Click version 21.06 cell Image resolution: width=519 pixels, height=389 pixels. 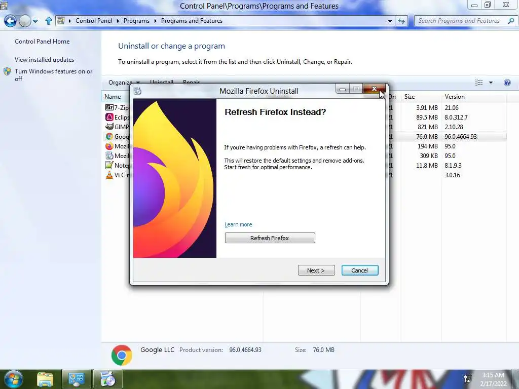452,107
